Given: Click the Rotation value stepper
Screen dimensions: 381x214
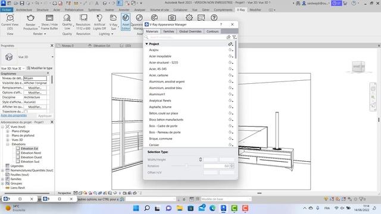Looking at the screenshot, I should pos(232,166).
